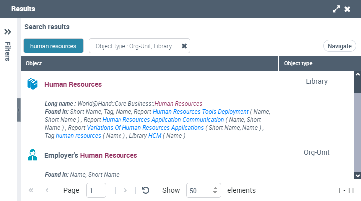The width and height of the screenshot is (361, 201).
Task: Click the Employer's Human Resources org-unit icon
Action: [32, 155]
